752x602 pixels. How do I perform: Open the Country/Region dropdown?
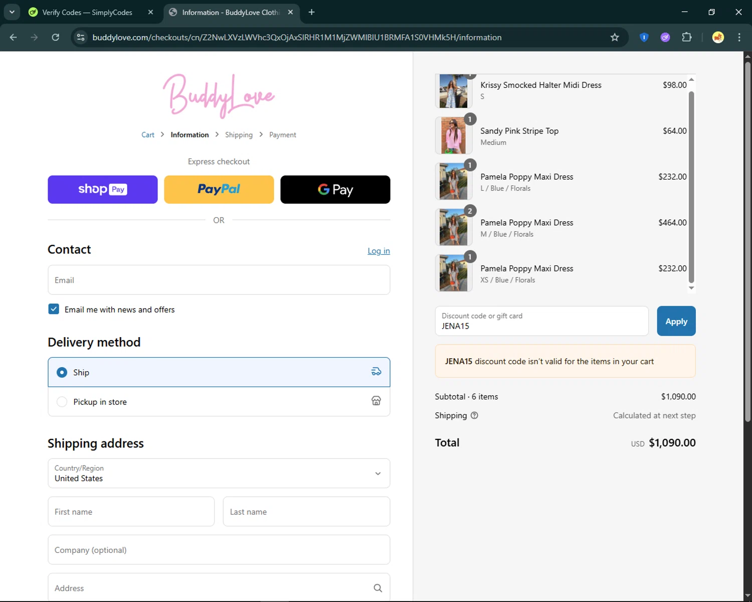tap(219, 473)
